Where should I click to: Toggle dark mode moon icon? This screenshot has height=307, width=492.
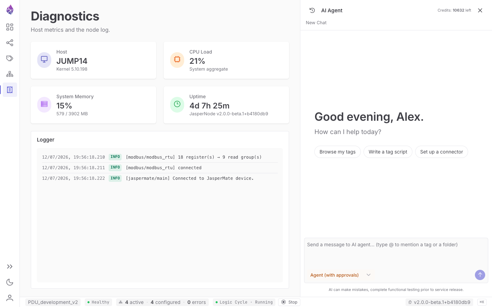(x=10, y=282)
